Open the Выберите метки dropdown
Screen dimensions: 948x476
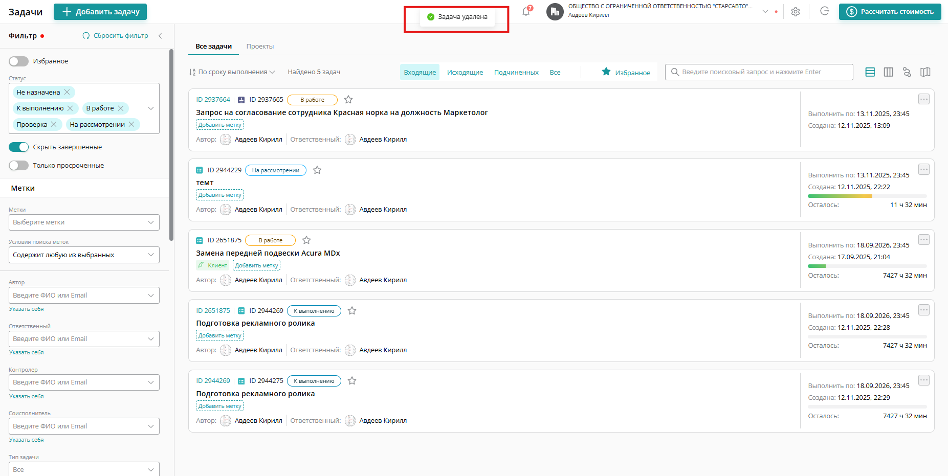(x=84, y=222)
